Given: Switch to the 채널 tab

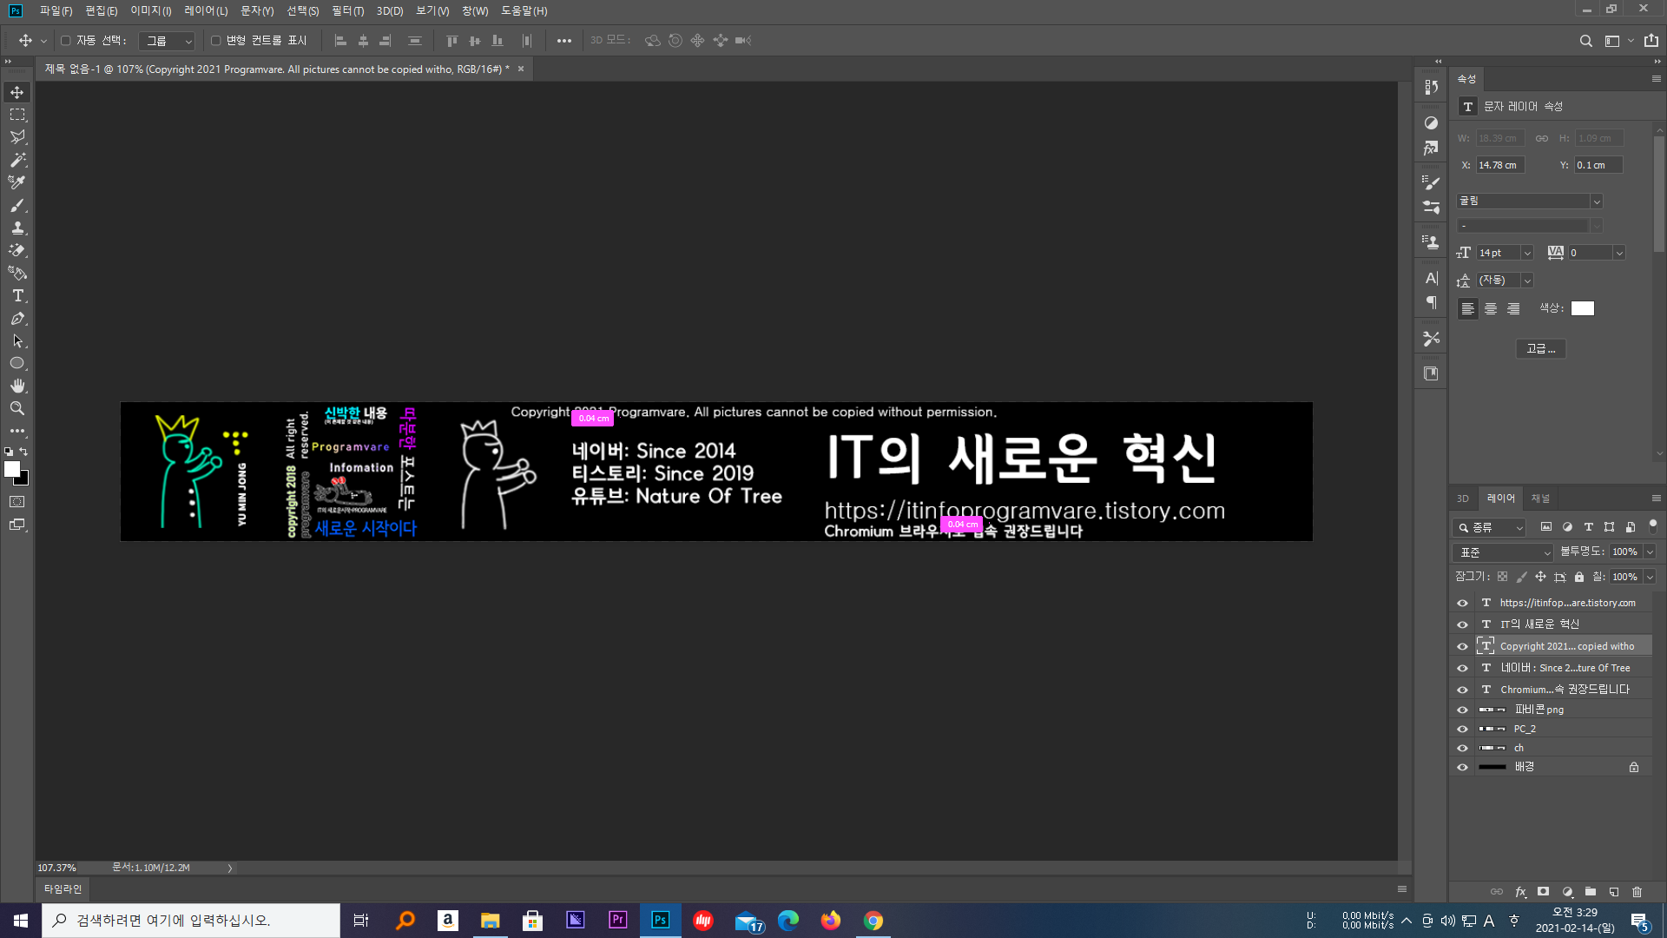Looking at the screenshot, I should click(1539, 499).
